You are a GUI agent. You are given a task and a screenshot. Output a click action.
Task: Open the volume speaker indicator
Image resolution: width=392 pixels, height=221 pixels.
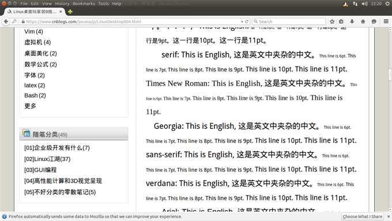364,3
